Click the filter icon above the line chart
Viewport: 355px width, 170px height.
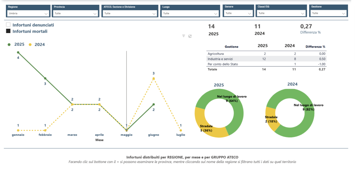tap(183, 36)
